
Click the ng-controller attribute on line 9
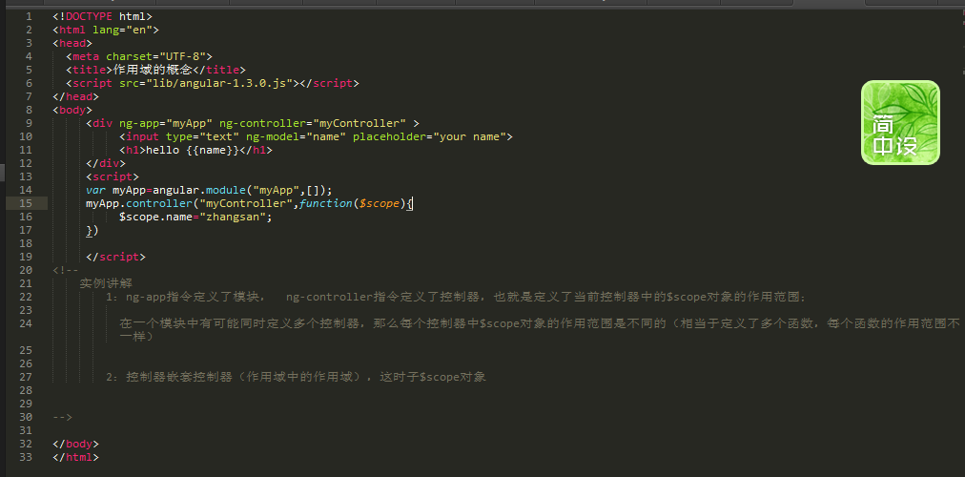[262, 123]
